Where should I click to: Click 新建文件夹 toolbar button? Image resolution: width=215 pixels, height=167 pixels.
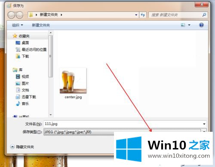[x=41, y=25]
